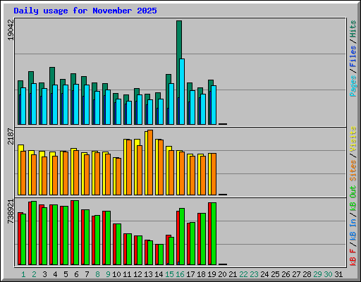Click day 22 on the x-axis
The height and width of the screenshot is (282, 361).
243,274
